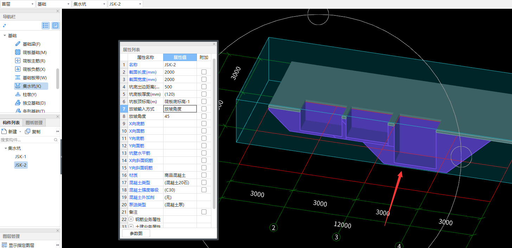The width and height of the screenshot is (512, 248).
Task: Click axis bubble number 3
Action: (x=337, y=237)
